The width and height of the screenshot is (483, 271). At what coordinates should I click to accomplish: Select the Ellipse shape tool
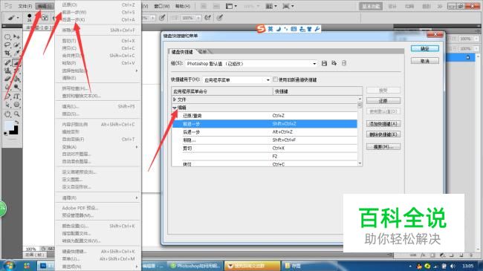coord(16,105)
